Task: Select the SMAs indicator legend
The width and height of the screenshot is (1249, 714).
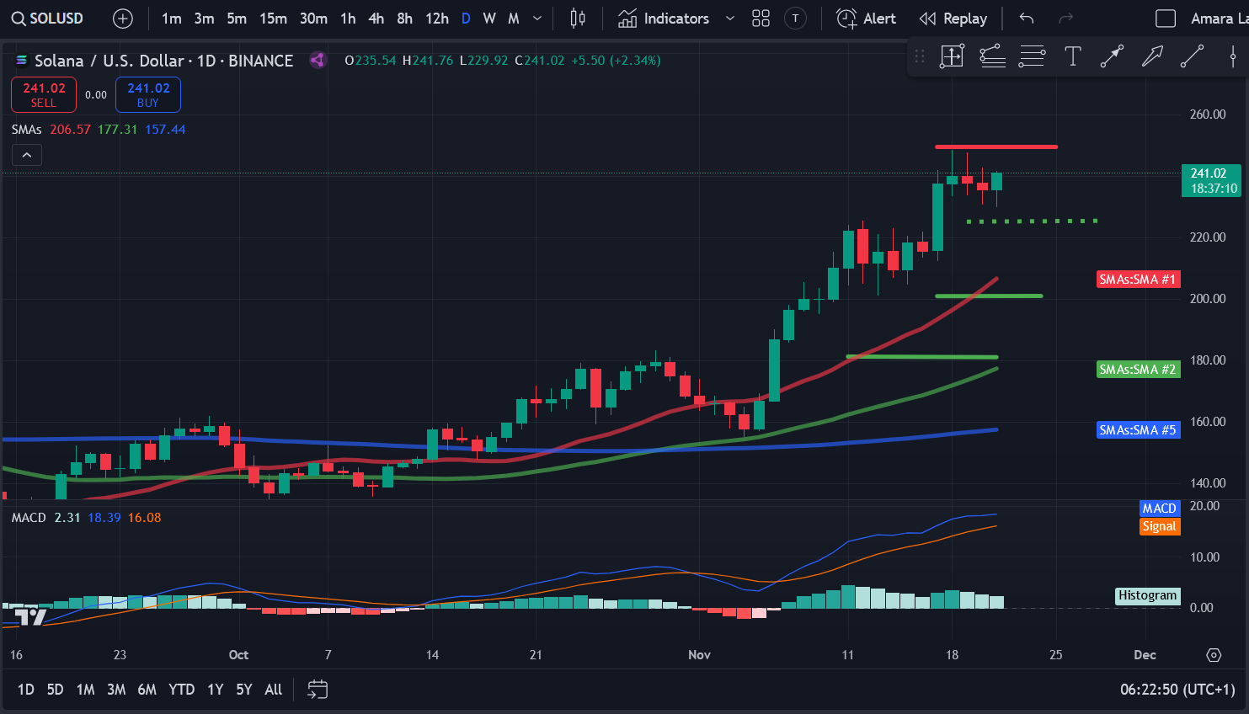Action: 26,130
